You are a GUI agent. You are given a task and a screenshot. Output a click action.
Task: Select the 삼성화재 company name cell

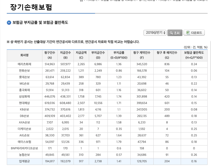pyautogui.click(x=25, y=97)
